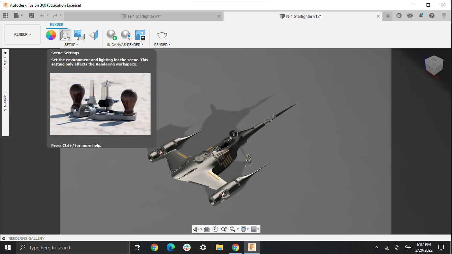Select the Scene Settings tool
Screen dimensions: 452x254
[65, 35]
